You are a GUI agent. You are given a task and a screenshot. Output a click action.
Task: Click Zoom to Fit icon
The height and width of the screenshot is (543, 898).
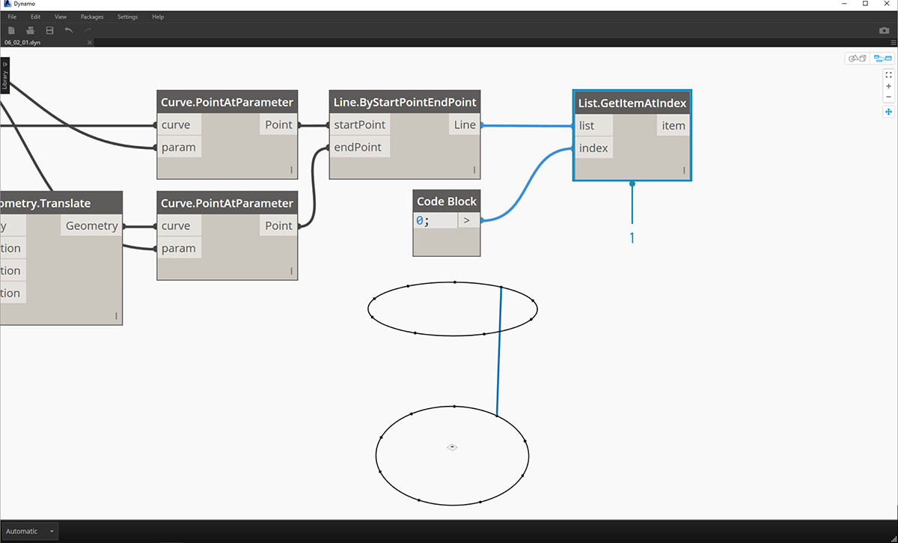click(x=888, y=75)
